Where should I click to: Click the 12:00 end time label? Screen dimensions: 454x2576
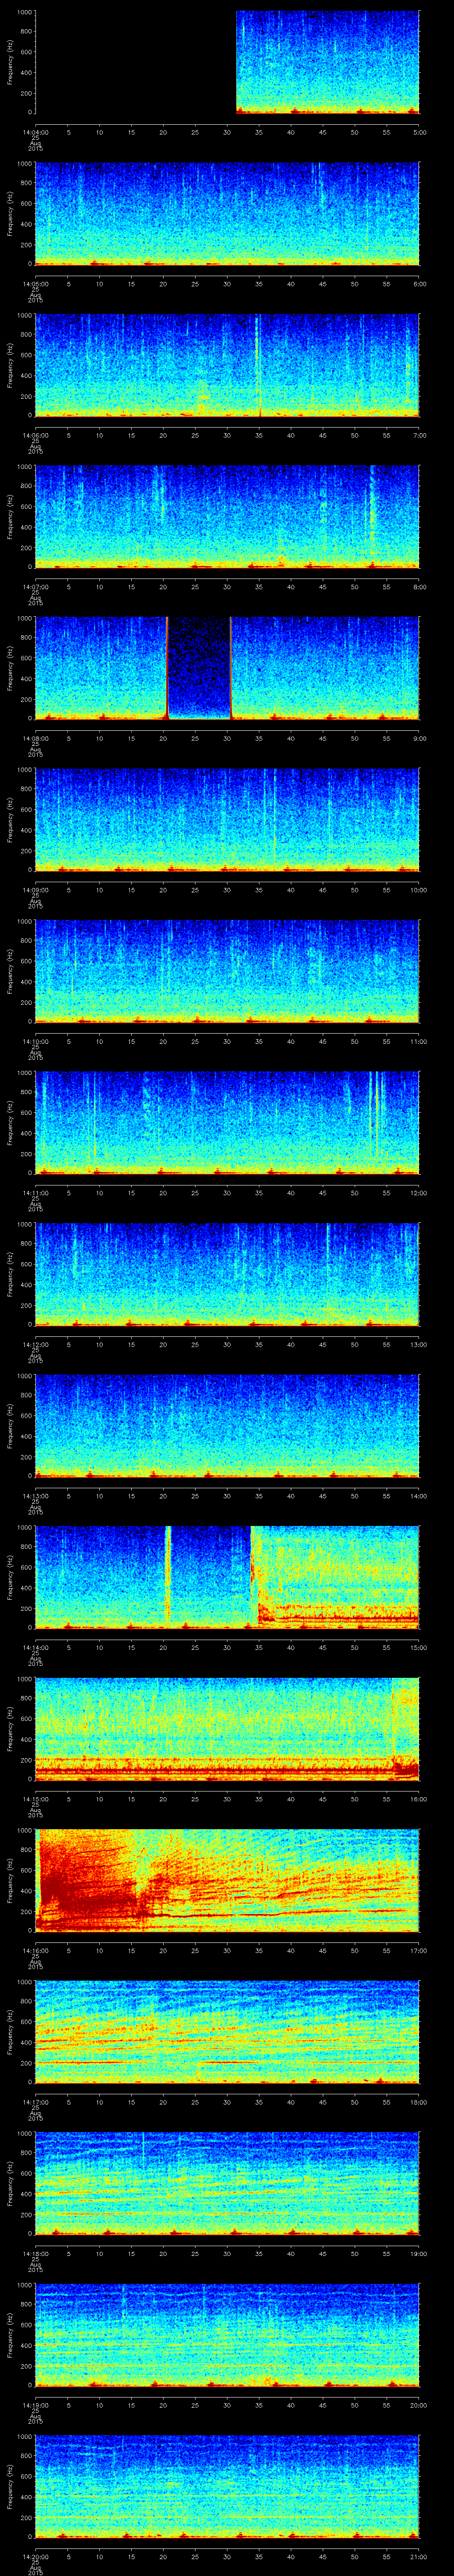tap(418, 1193)
